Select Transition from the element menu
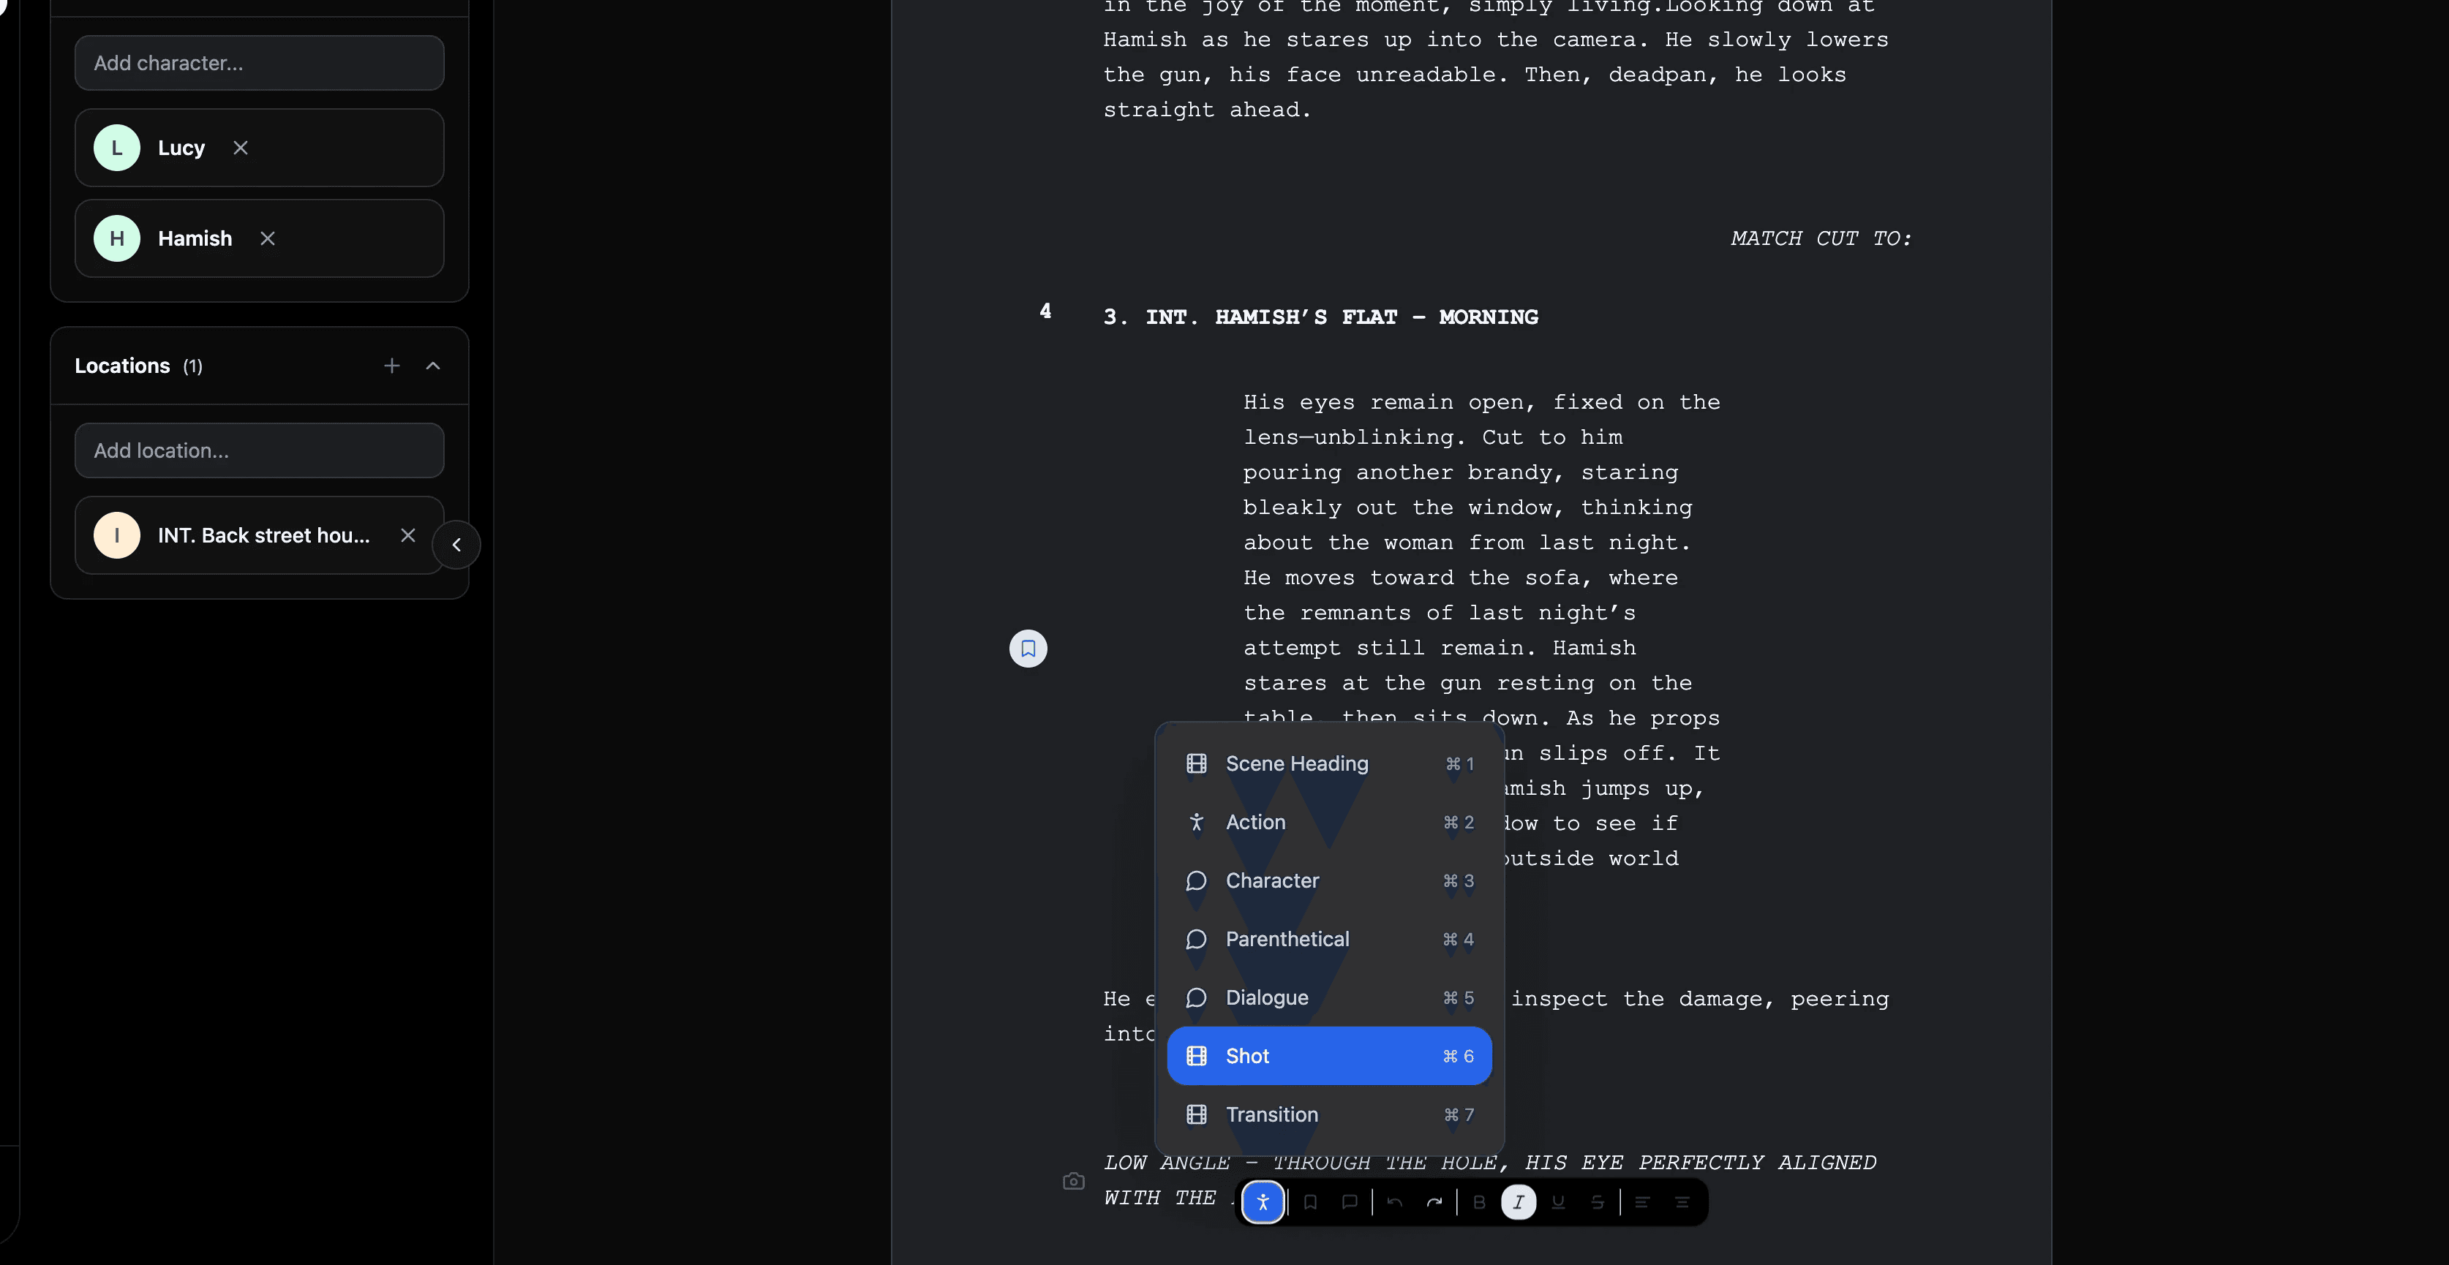Screen dimensions: 2449x1265 tap(1329, 1115)
